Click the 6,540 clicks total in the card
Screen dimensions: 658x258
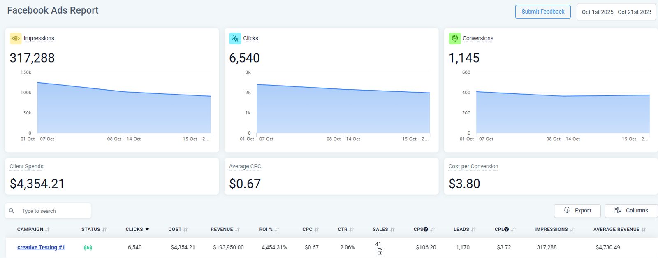[x=244, y=58]
